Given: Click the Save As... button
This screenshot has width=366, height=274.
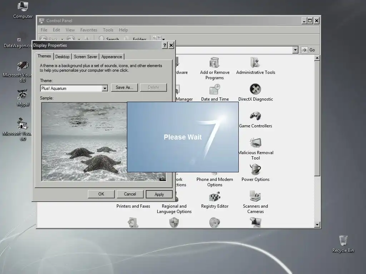Looking at the screenshot, I should pos(124,87).
